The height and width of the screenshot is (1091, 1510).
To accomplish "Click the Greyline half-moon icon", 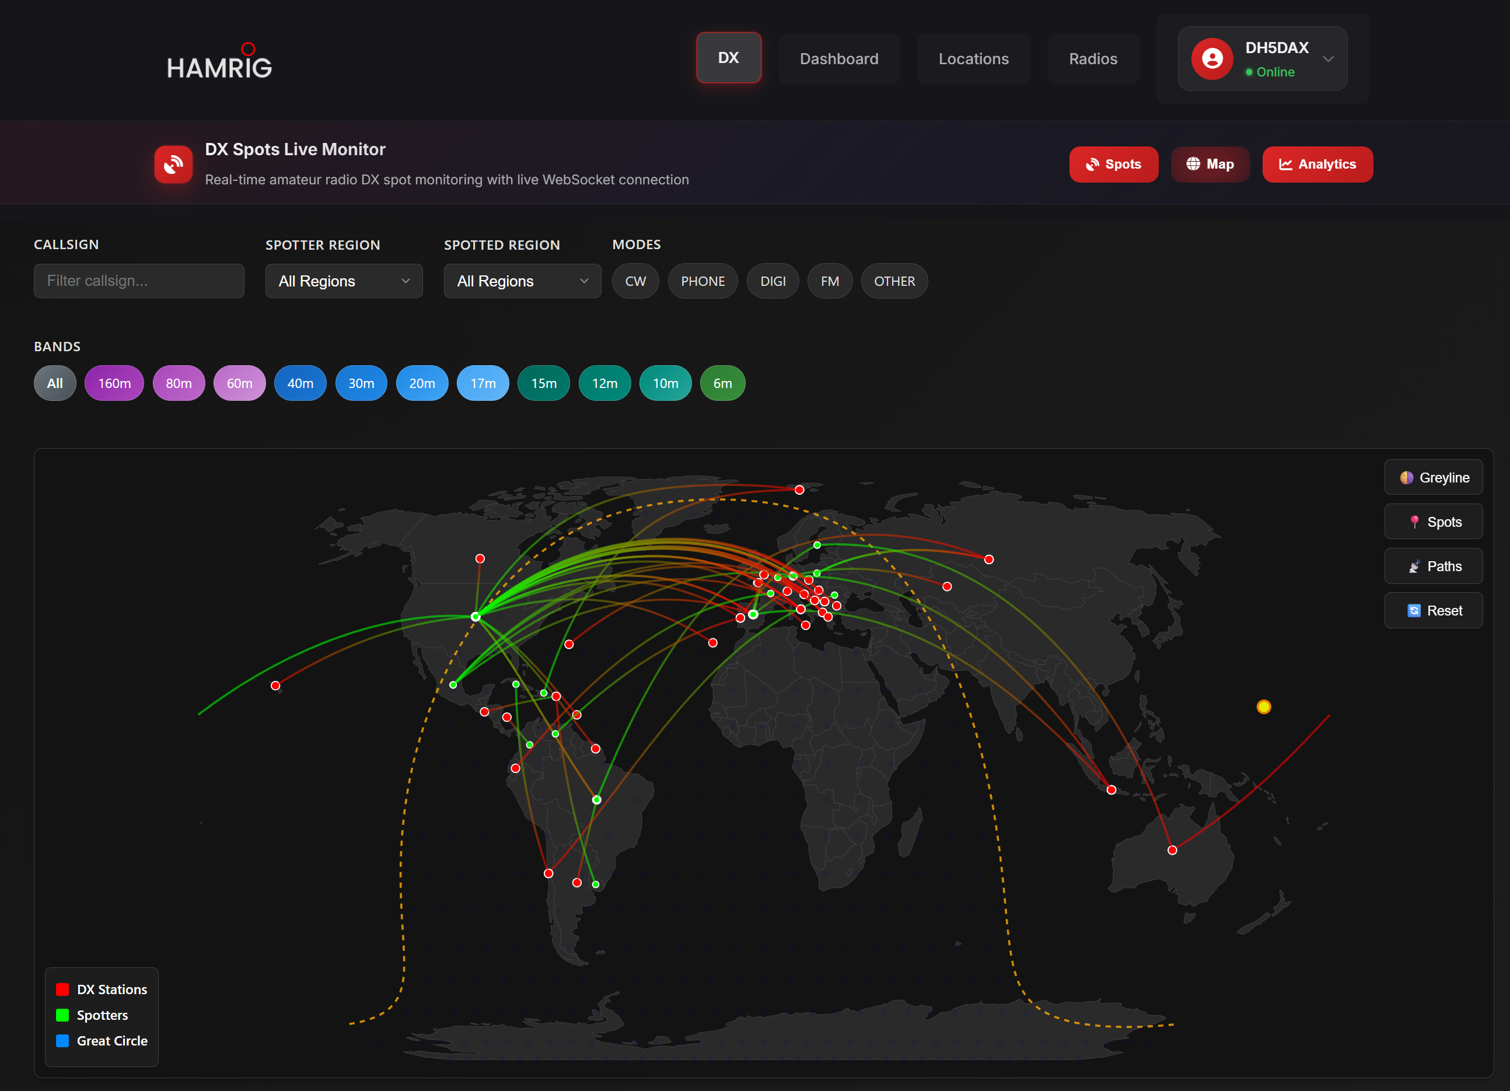I will [1406, 478].
